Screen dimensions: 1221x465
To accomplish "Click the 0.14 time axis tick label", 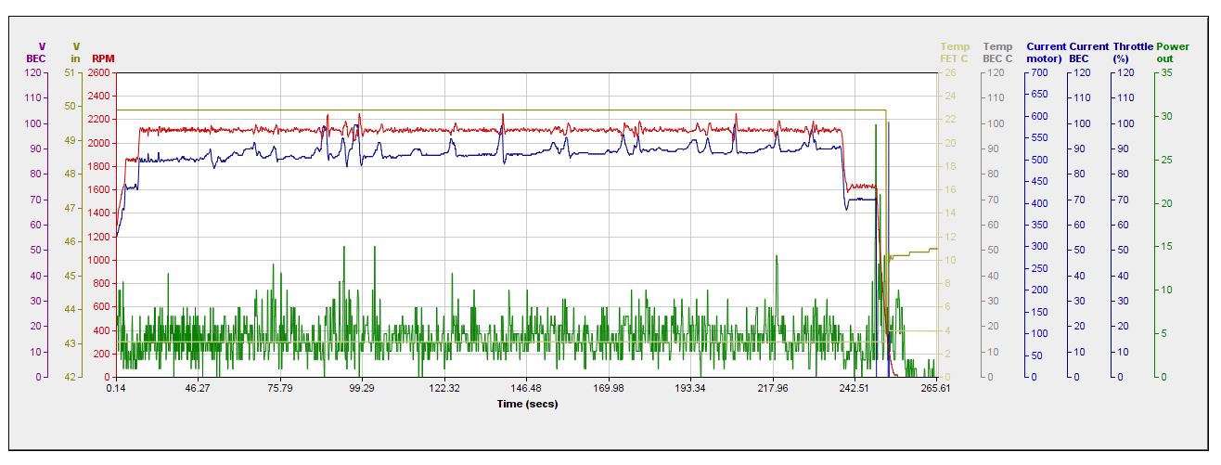I will (117, 388).
